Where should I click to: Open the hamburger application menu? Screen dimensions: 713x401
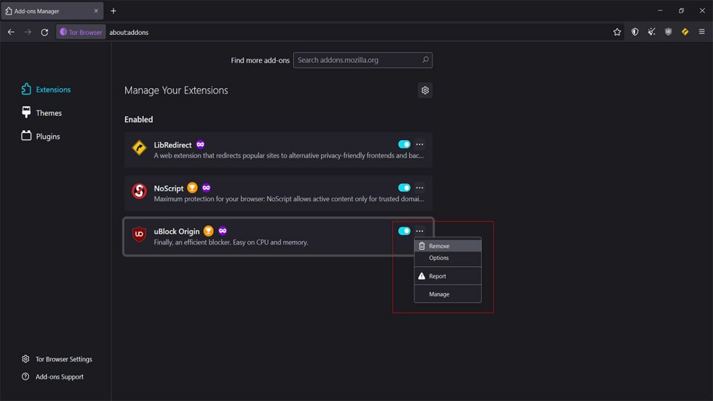pos(702,32)
